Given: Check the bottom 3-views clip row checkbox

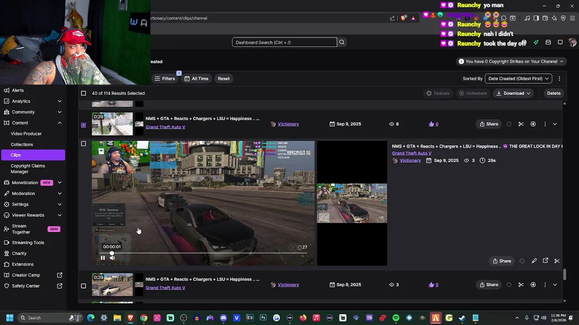Looking at the screenshot, I should (x=83, y=286).
